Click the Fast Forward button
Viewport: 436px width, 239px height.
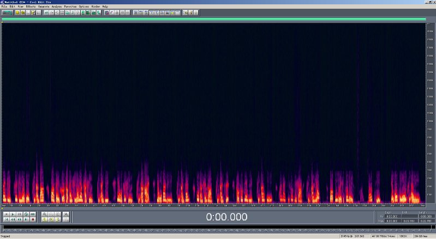20,219
